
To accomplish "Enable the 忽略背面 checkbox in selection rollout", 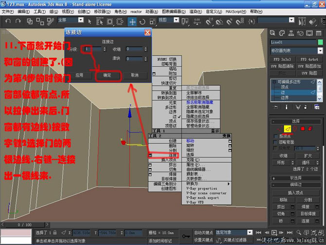I will coord(276,142).
